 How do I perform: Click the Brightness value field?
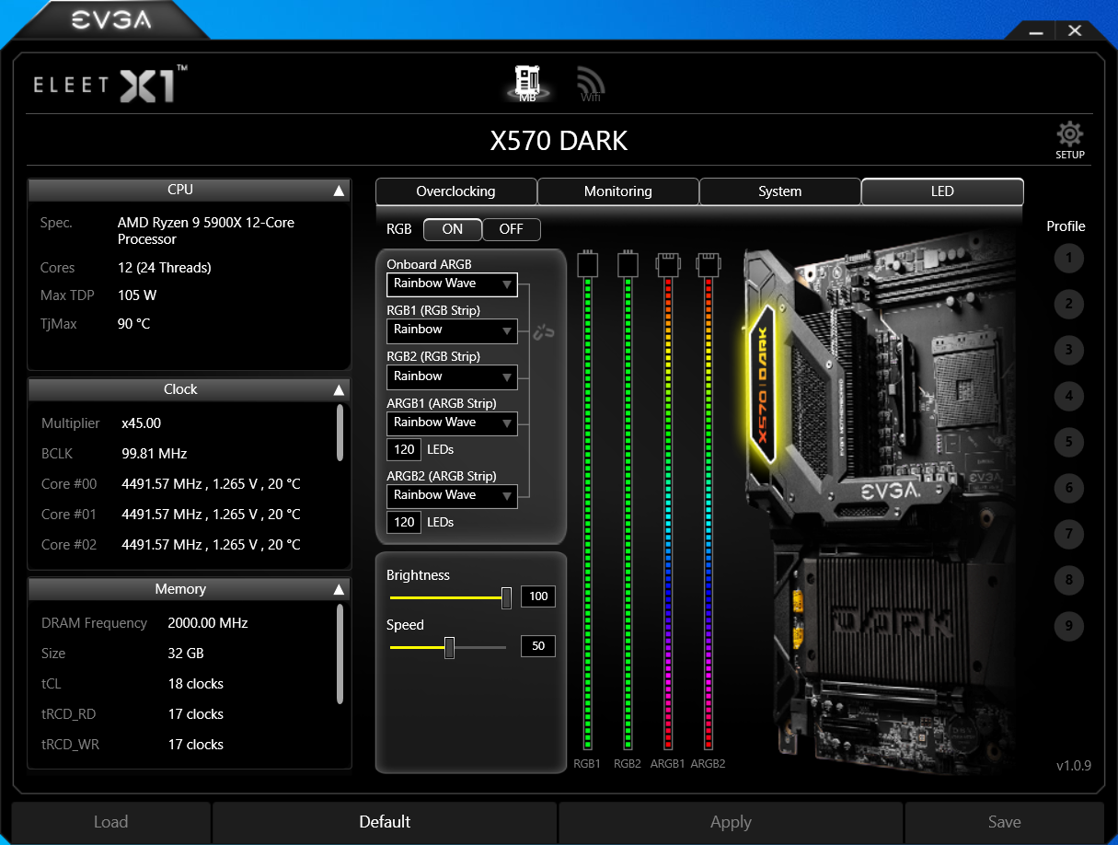[538, 596]
